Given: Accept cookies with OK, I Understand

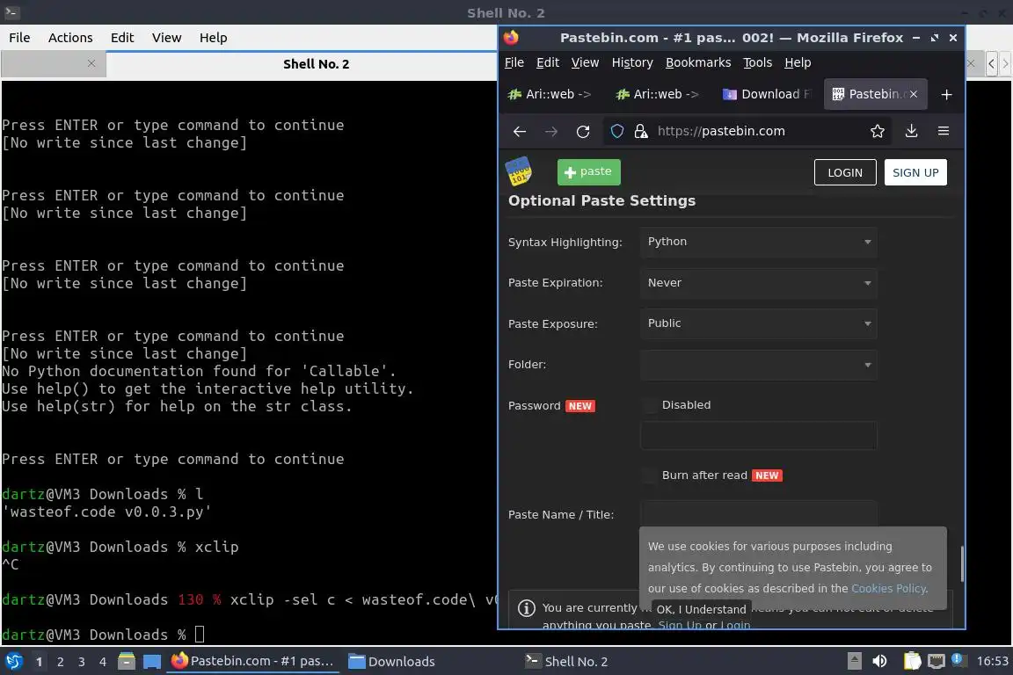Looking at the screenshot, I should (701, 609).
